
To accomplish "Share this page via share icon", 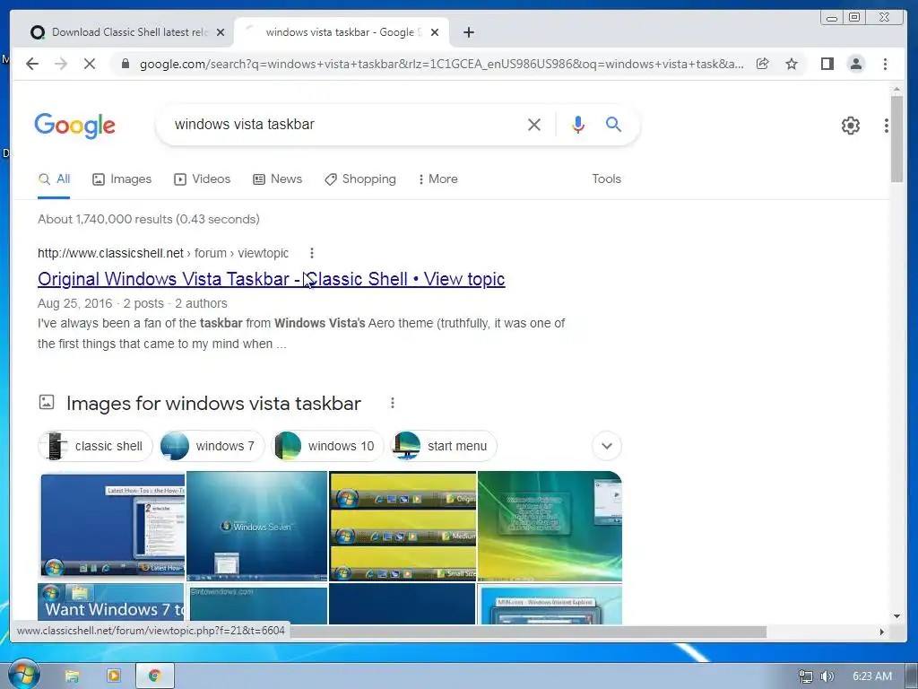I will click(762, 64).
